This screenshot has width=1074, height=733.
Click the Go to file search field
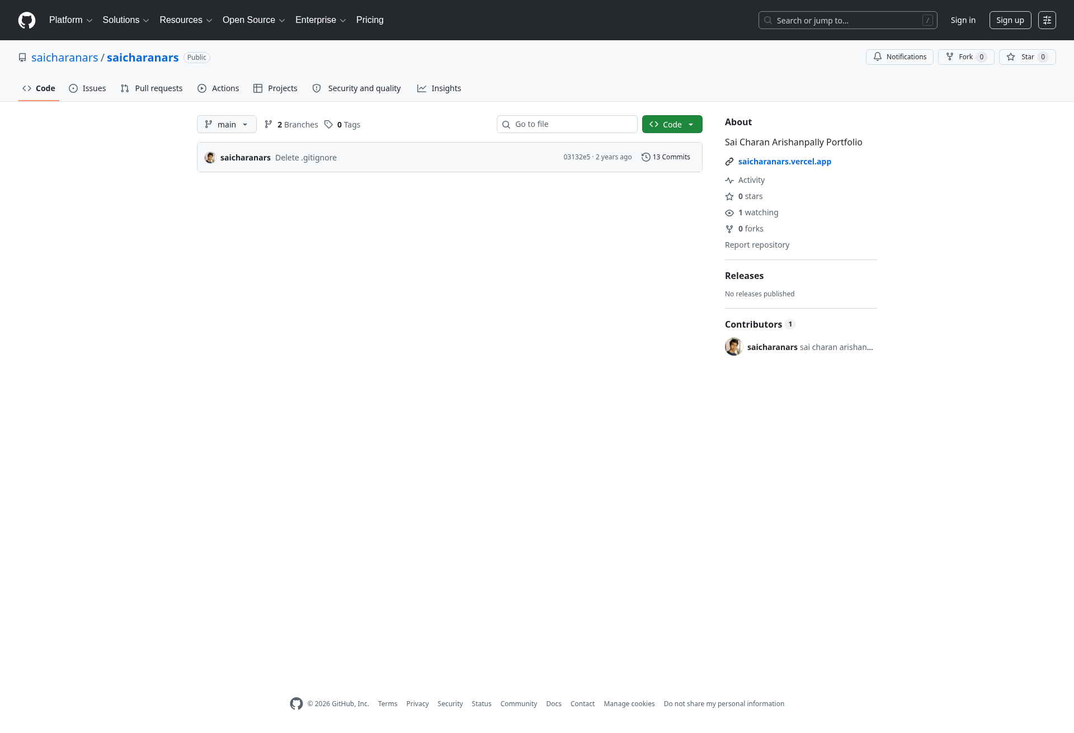(567, 124)
